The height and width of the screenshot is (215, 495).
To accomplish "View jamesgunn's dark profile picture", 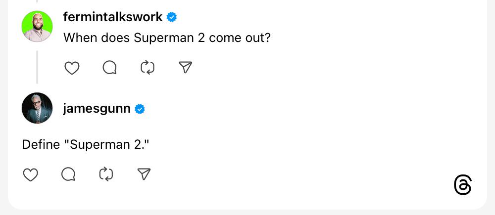I will [x=37, y=108].
